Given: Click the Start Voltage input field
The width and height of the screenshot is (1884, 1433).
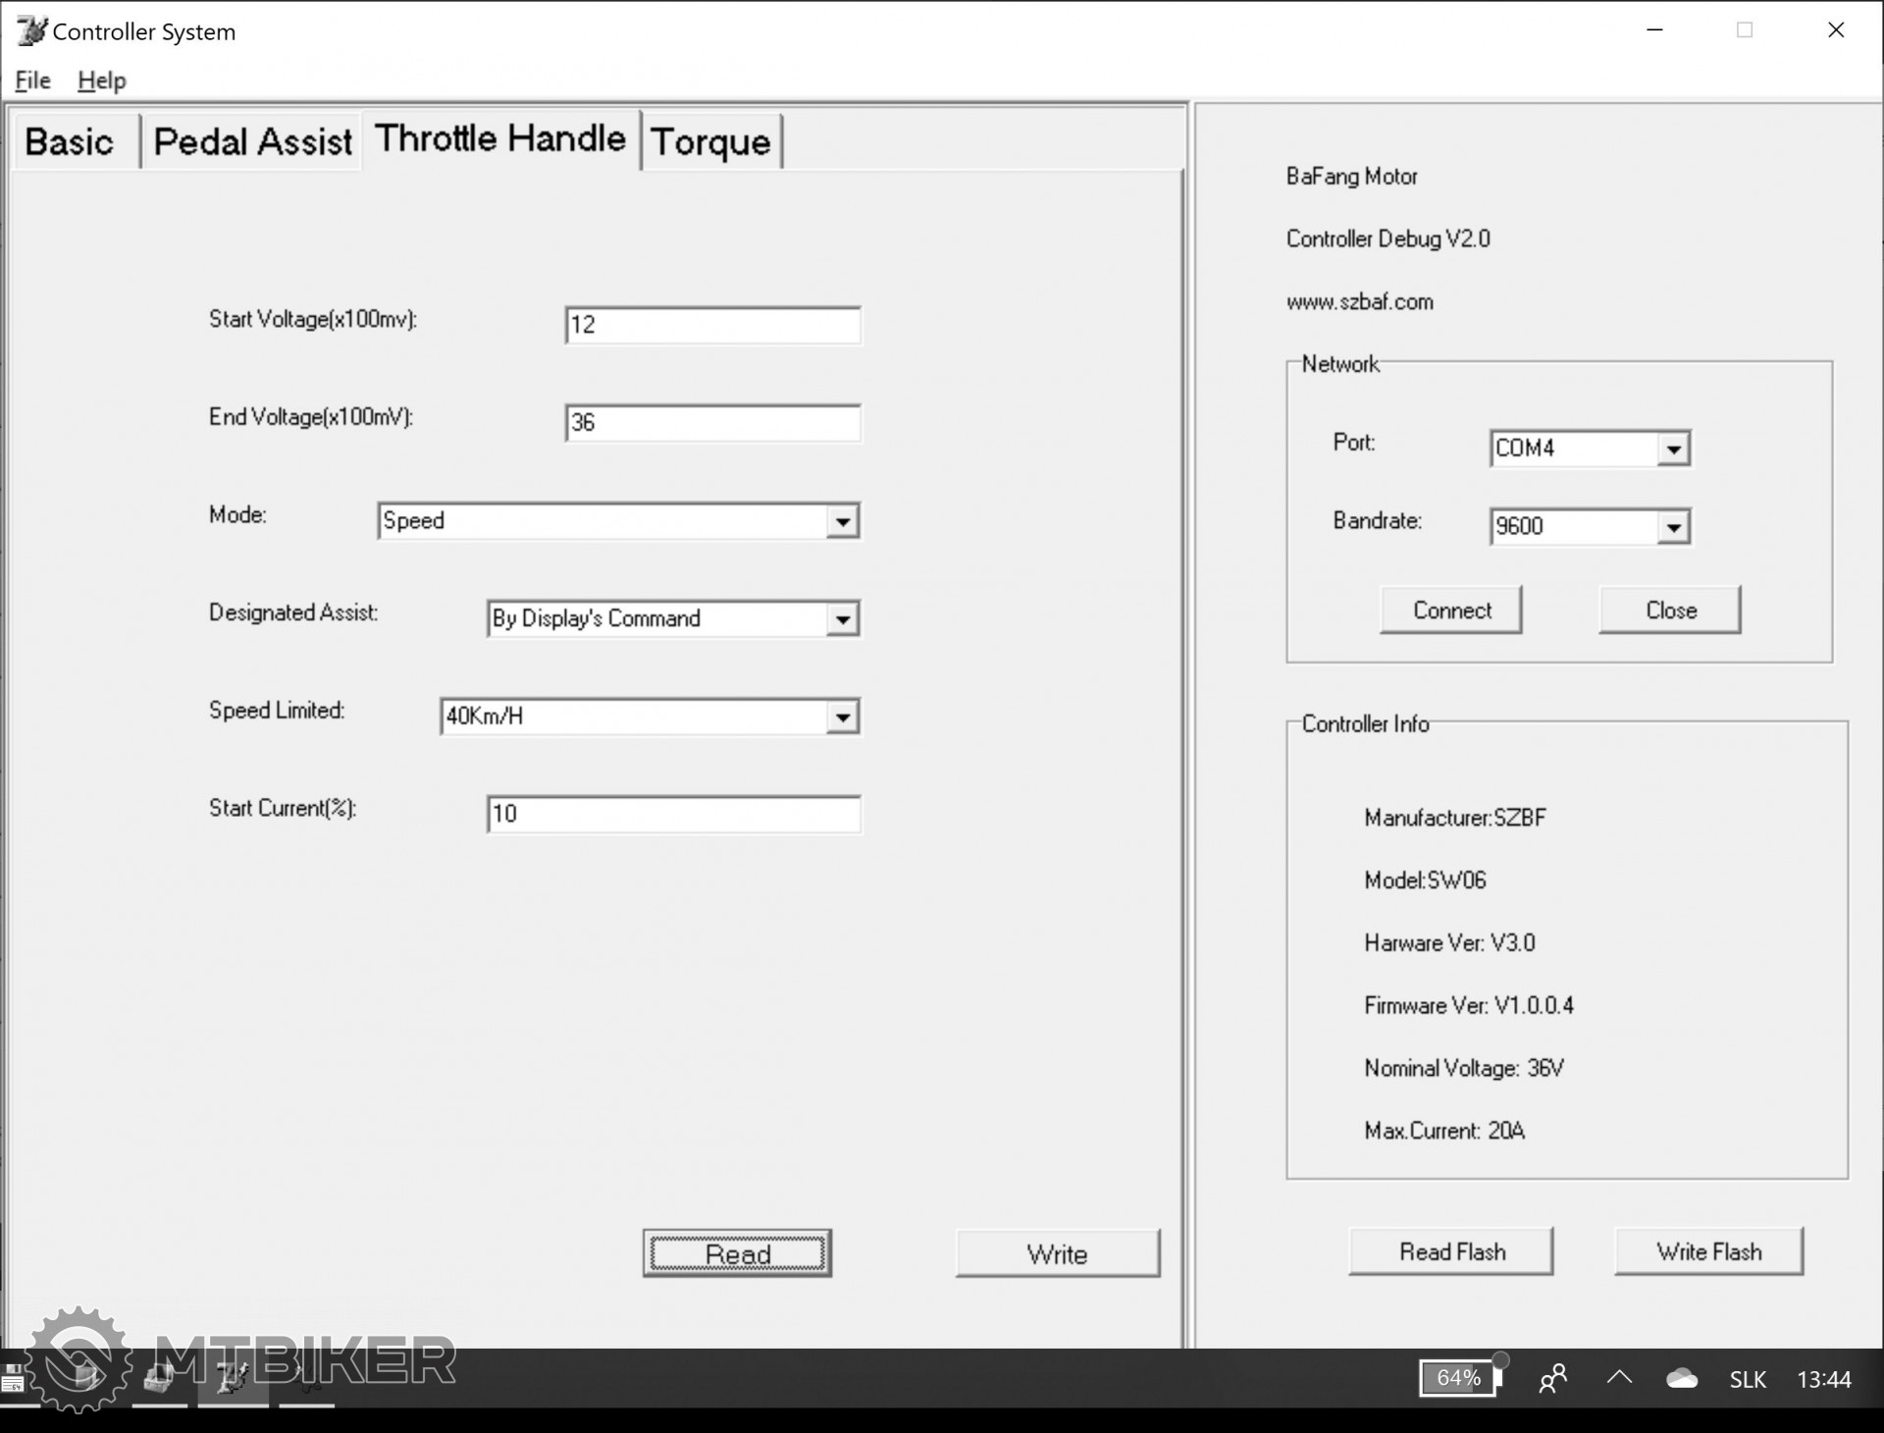Looking at the screenshot, I should click(x=713, y=326).
